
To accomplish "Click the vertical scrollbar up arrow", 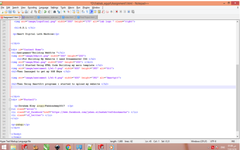I will pyautogui.click(x=237, y=22).
